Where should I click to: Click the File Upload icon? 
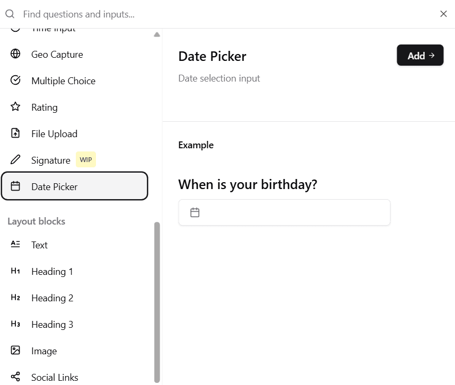[x=14, y=133]
